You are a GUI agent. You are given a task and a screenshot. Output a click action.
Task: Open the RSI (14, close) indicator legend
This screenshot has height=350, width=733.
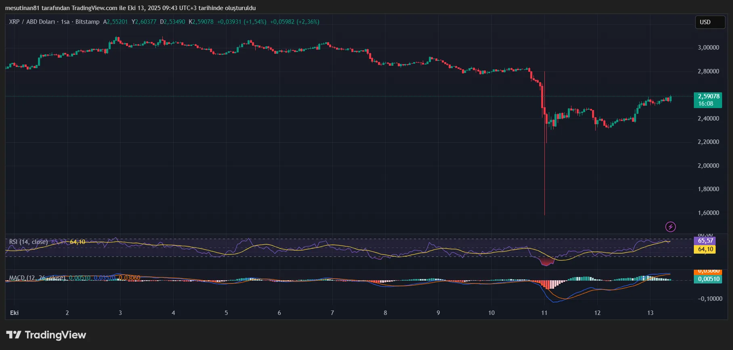click(28, 242)
